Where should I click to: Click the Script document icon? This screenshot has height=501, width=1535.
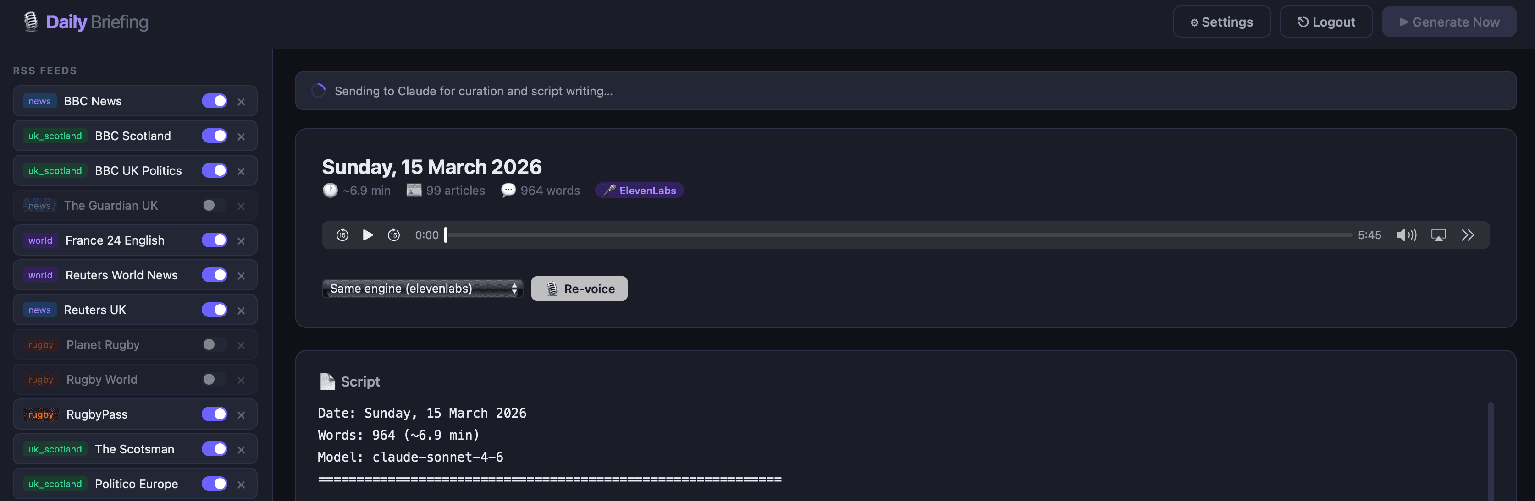point(327,381)
